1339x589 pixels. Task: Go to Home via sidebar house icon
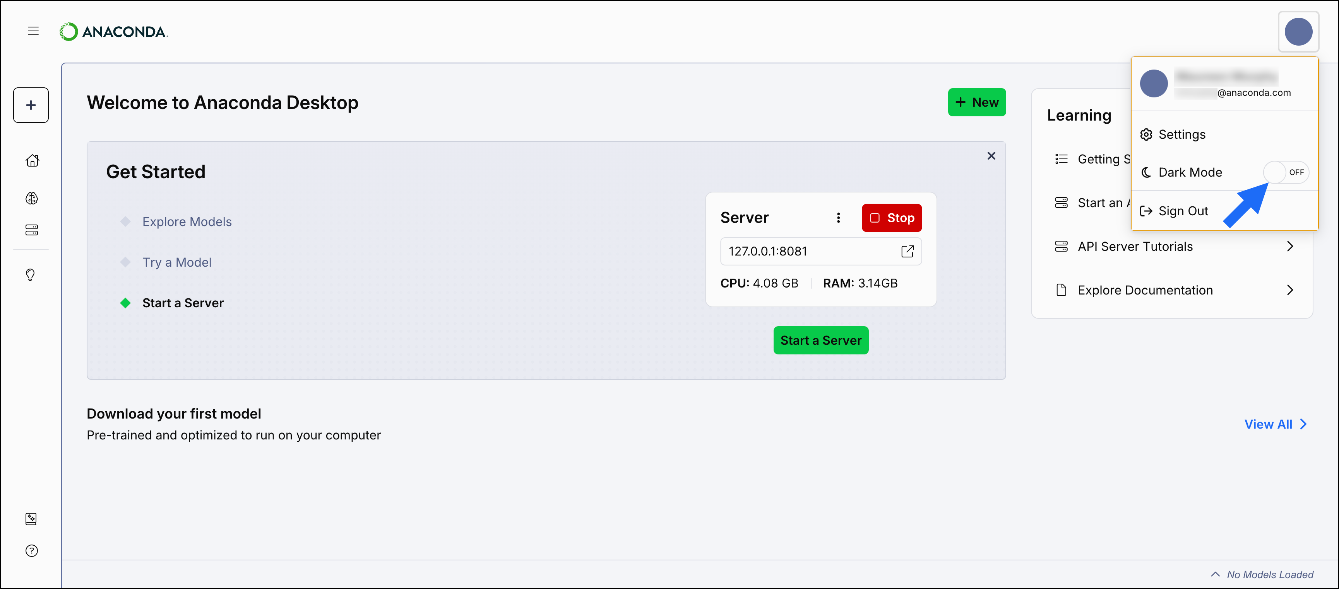coord(32,160)
